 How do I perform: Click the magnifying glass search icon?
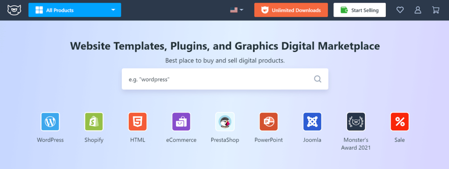coord(317,79)
